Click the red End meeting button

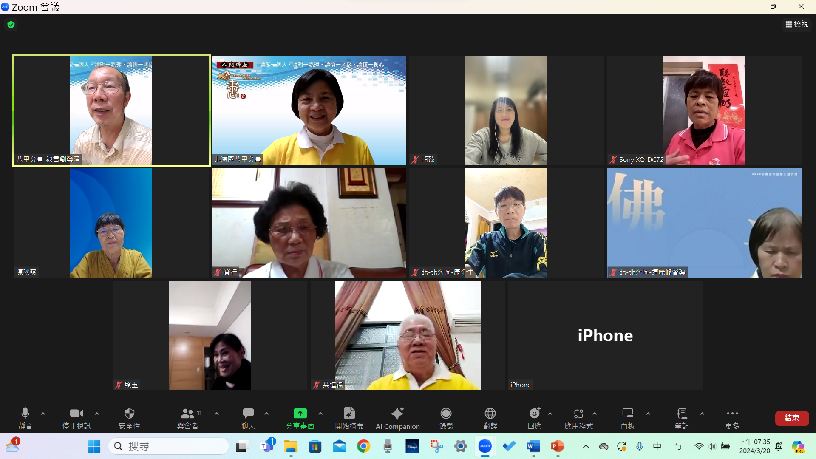click(791, 418)
